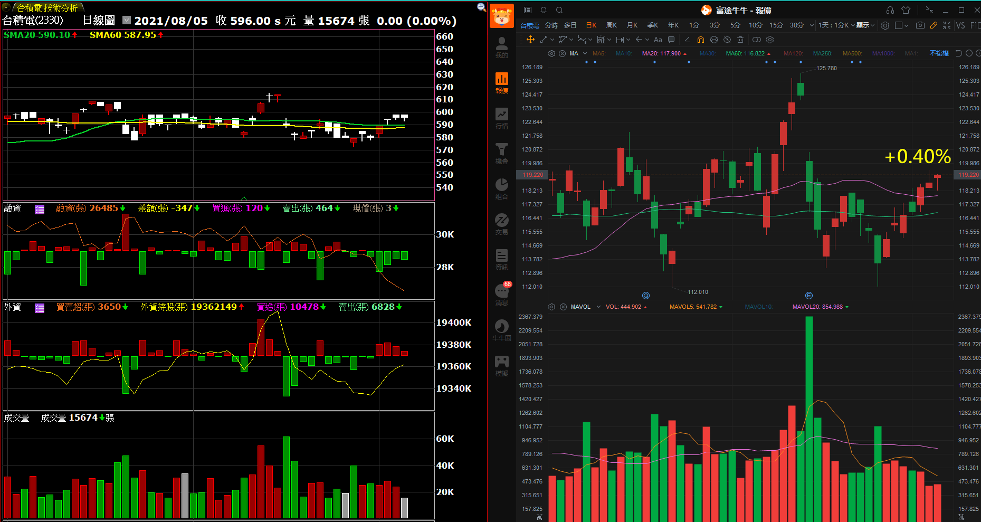
Task: Click the angle measurement tool
Action: click(x=687, y=40)
